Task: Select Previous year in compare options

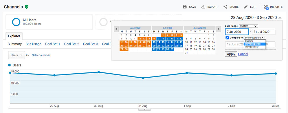Action: coord(255,47)
